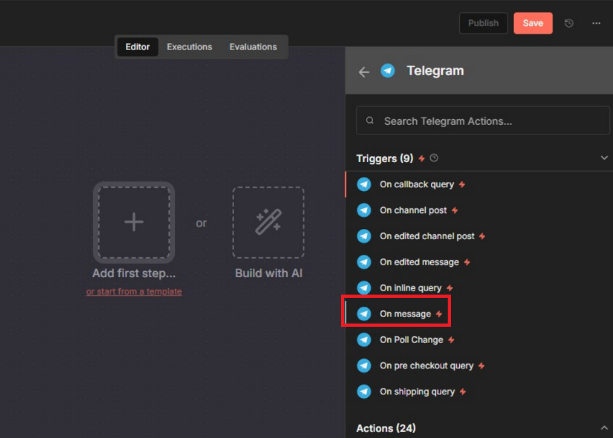This screenshot has height=438, width=613.
Task: Click the lightning bolt next to Triggers heading
Action: point(421,158)
